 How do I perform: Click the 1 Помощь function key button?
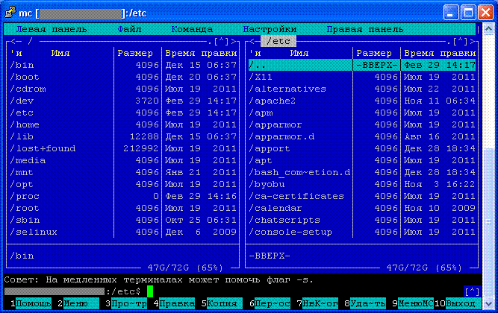(31, 304)
